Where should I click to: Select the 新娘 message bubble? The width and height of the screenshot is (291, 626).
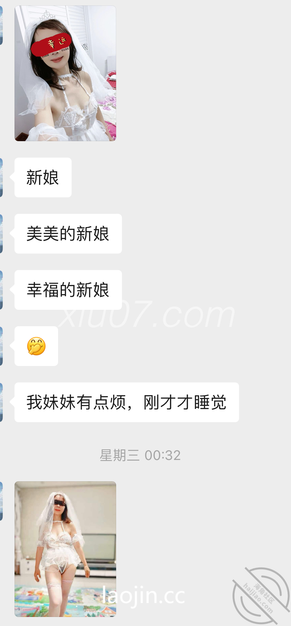pyautogui.click(x=43, y=177)
